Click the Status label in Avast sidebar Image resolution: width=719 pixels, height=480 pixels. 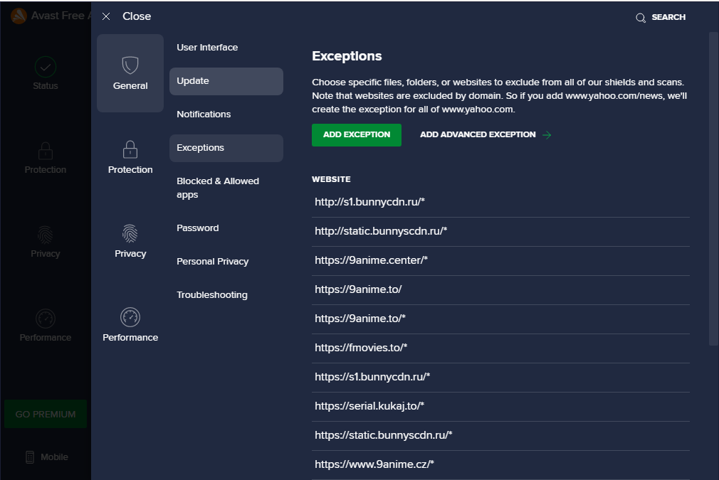point(46,85)
